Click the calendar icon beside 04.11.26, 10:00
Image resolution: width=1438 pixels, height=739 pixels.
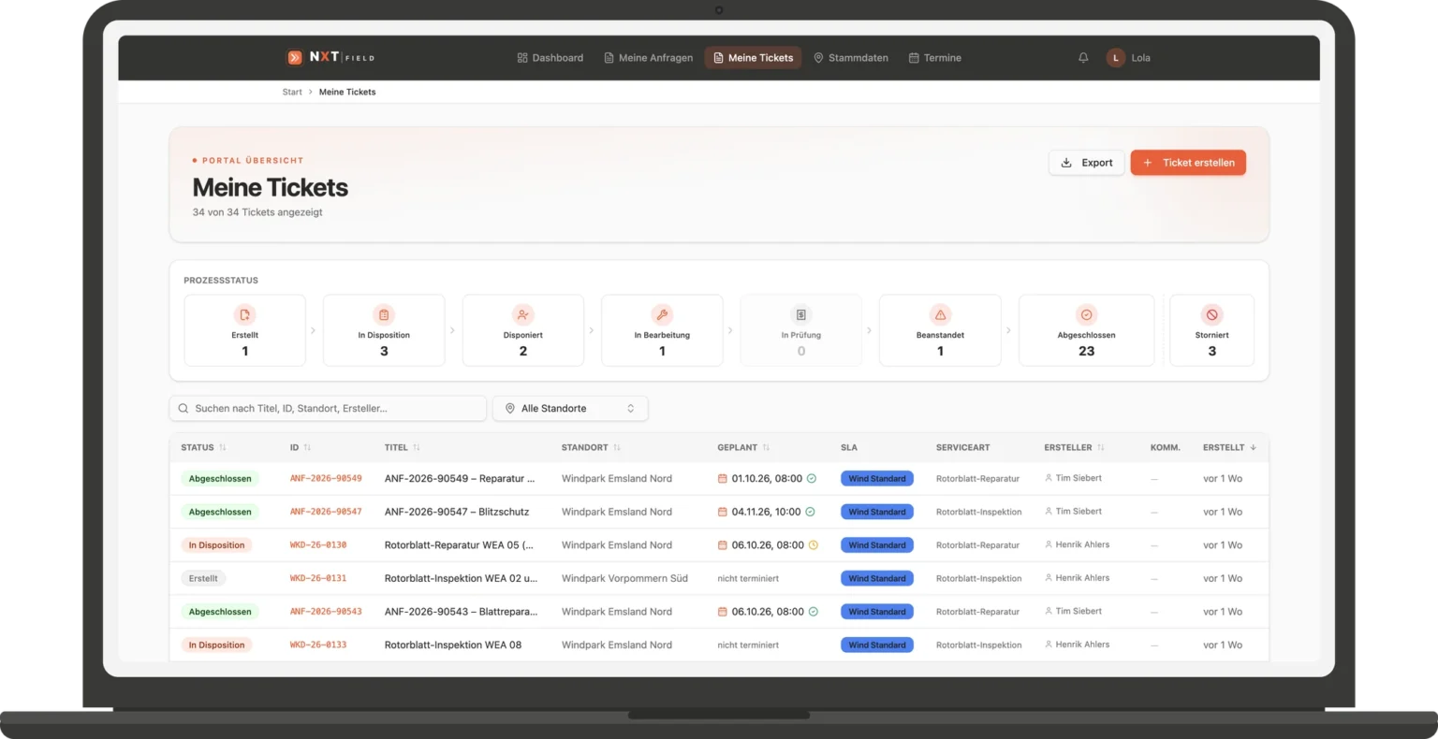pyautogui.click(x=723, y=513)
